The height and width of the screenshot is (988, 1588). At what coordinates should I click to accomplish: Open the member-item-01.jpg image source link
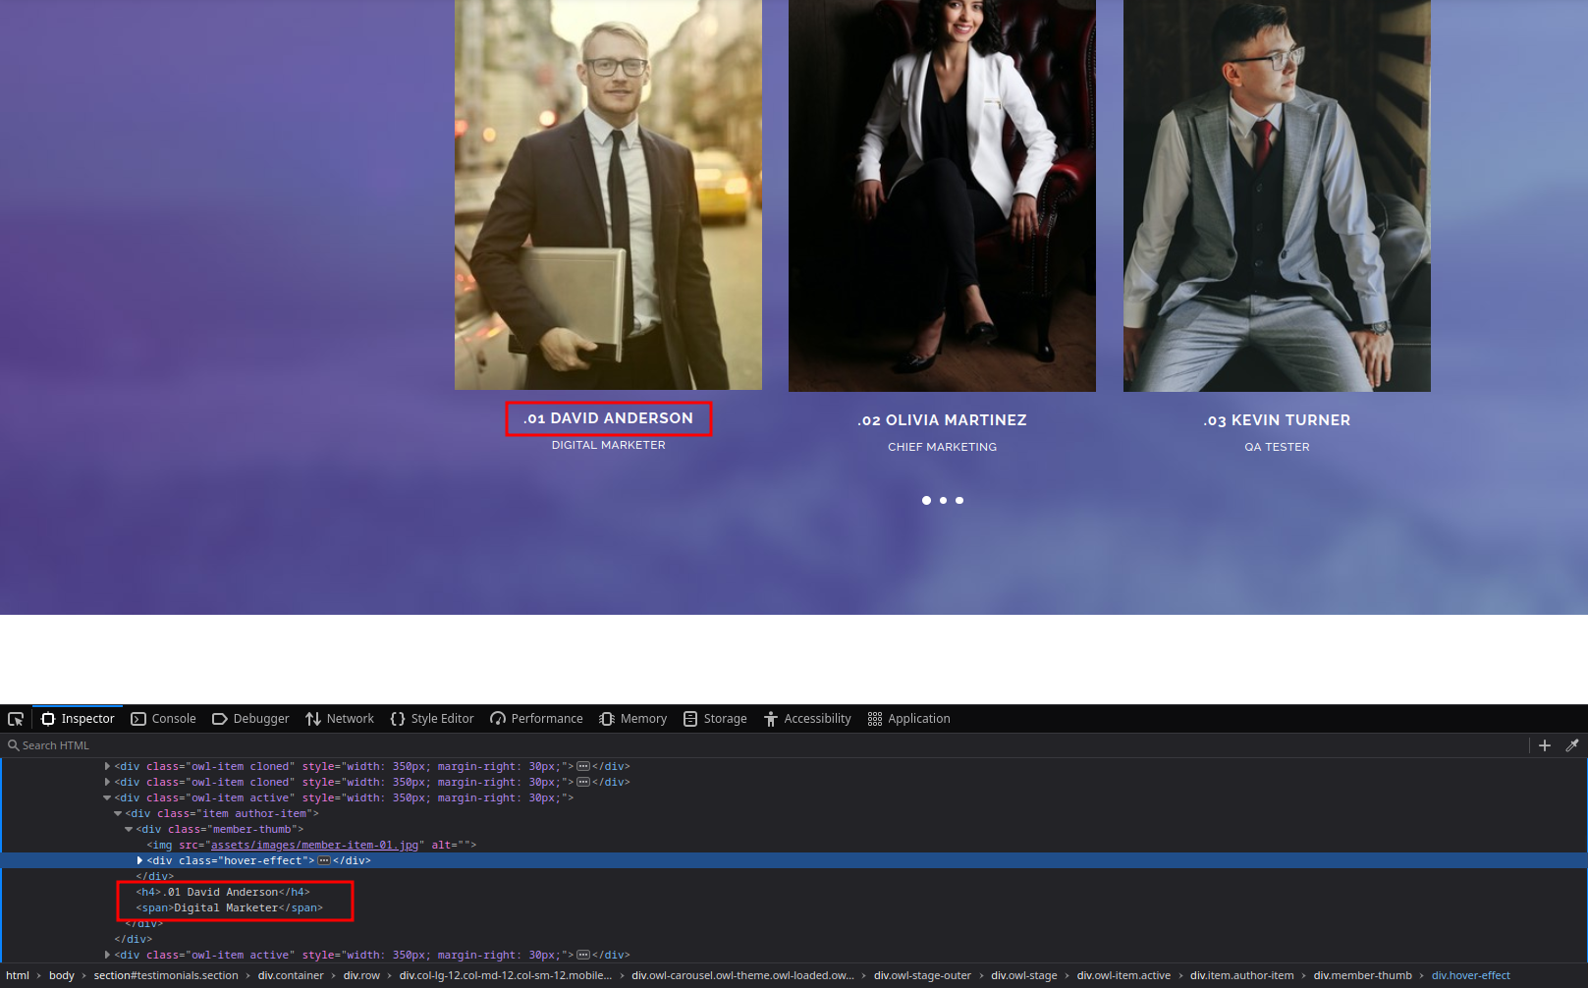pos(314,845)
